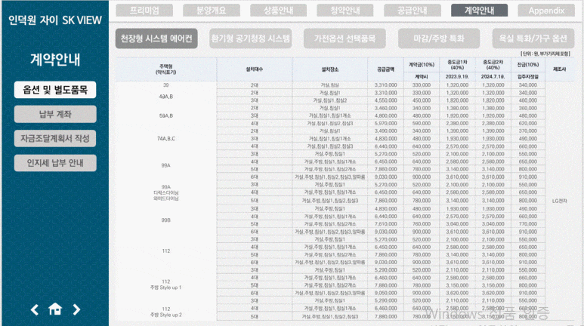Click the 중도금1차 (40%) header
Viewport: 584px width, 326px height.
tap(457, 65)
